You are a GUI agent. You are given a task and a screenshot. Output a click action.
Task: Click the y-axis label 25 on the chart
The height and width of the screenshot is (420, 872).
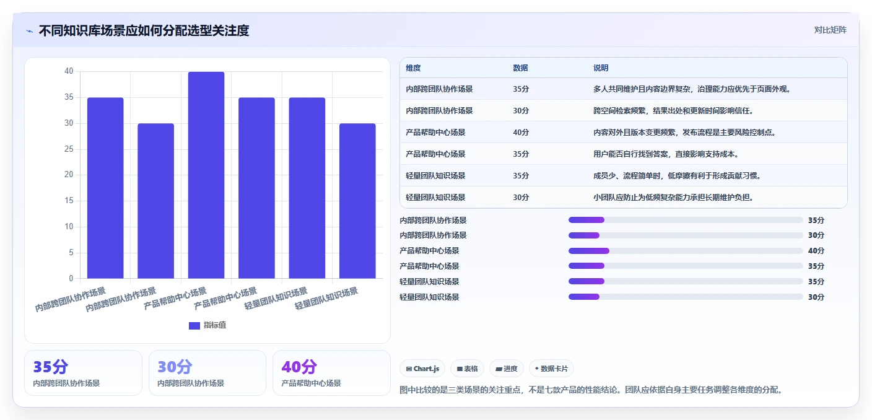click(x=69, y=149)
